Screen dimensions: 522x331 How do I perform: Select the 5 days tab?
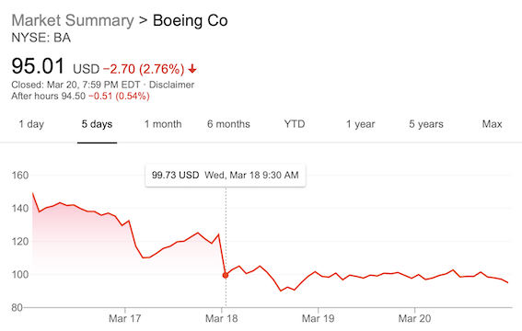(97, 124)
